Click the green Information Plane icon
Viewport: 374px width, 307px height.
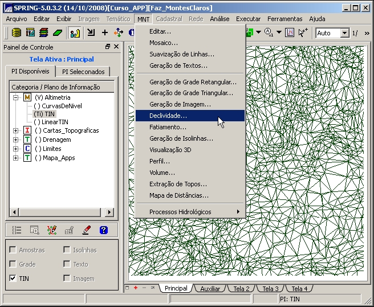(57, 33)
